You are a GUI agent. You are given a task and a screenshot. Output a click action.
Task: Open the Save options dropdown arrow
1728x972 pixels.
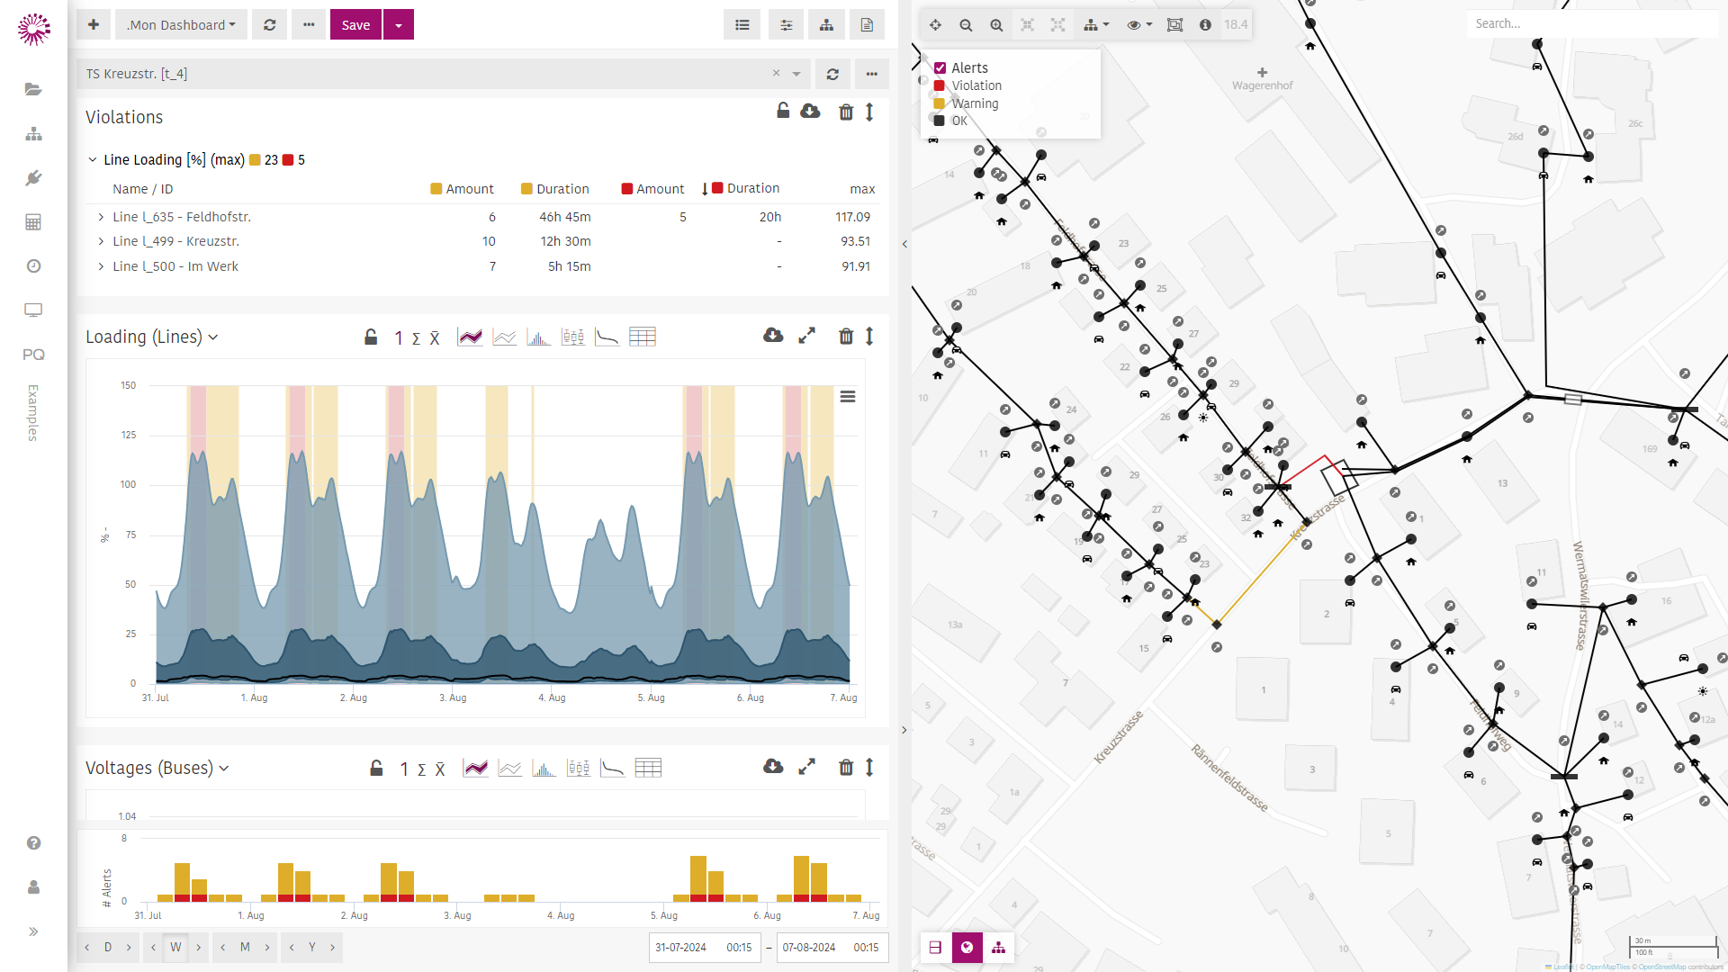(399, 25)
